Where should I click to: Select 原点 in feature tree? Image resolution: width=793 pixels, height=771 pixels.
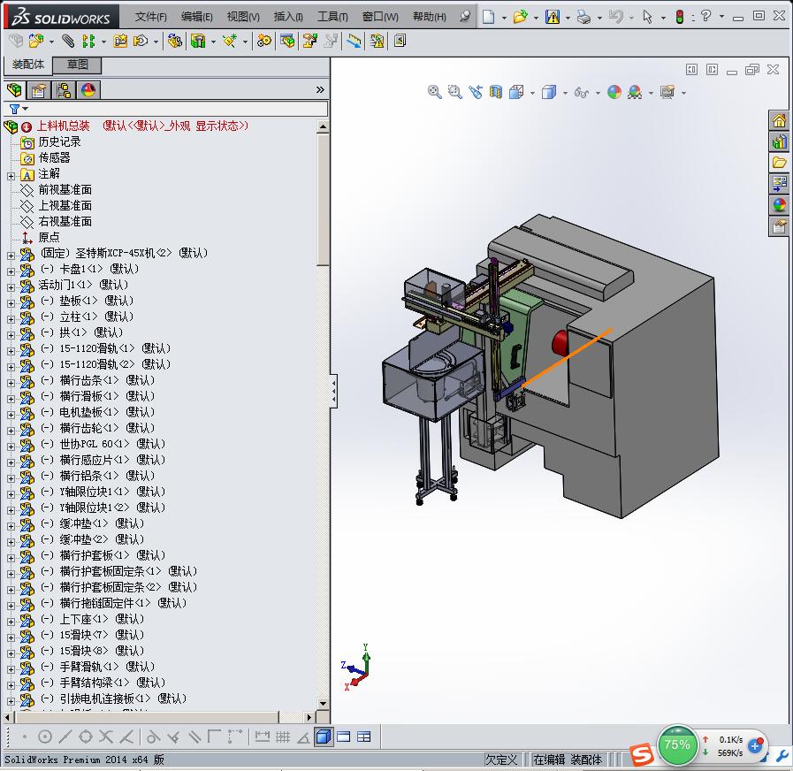point(49,237)
